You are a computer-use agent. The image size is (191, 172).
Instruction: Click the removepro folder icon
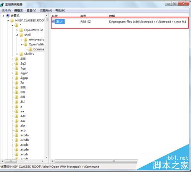click(26, 40)
